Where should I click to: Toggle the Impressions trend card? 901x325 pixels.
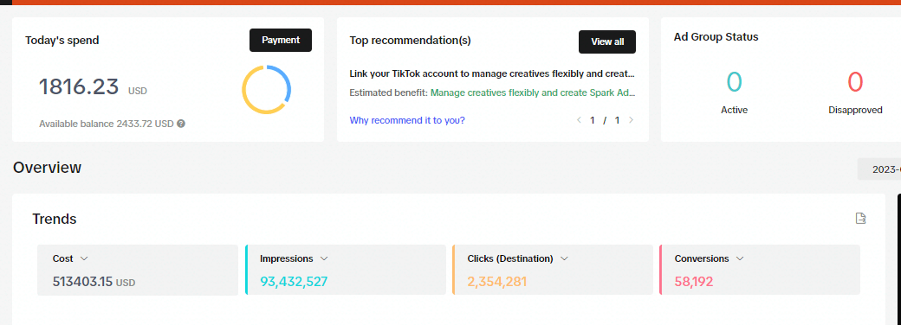(x=346, y=270)
